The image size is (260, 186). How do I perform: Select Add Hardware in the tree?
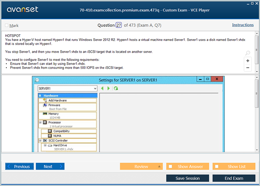click(x=67, y=100)
